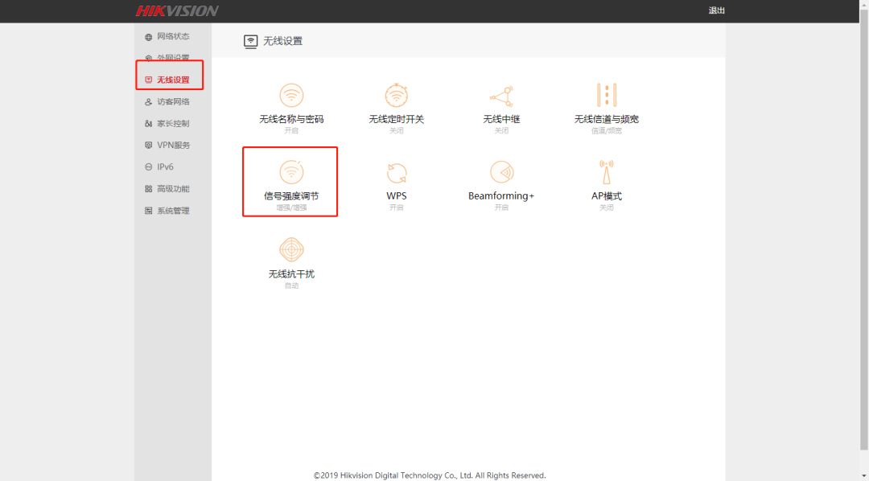
Task: Click the vertical page scrollbar
Action: click(864, 230)
